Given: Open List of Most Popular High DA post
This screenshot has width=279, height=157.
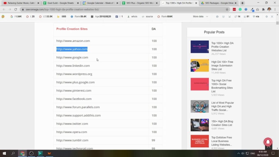Looking at the screenshot, I should click(x=223, y=106).
